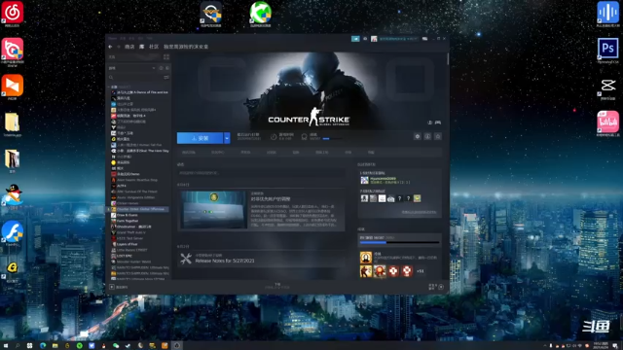The height and width of the screenshot is (350, 623).
Task: Click the ready-to-play filter icon in sidebar
Action: pyautogui.click(x=166, y=68)
